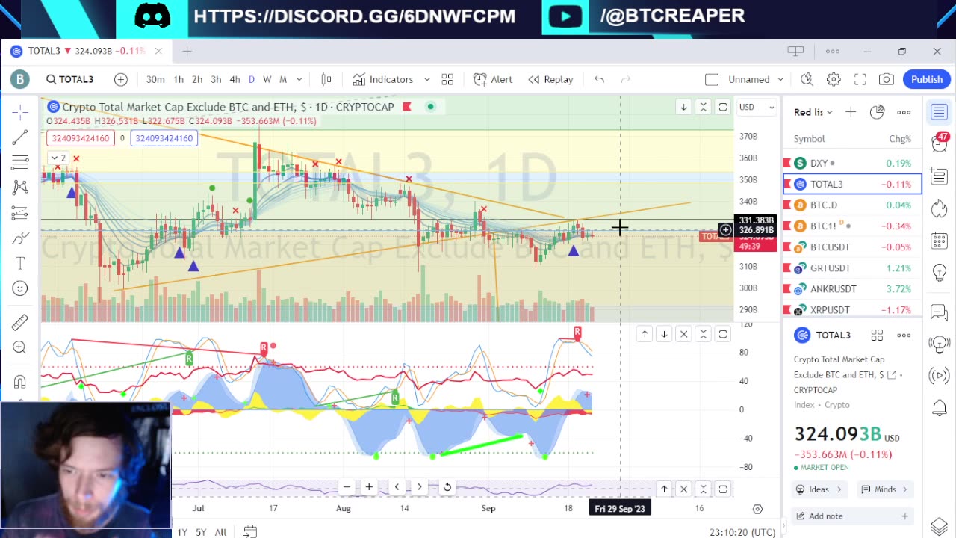The width and height of the screenshot is (956, 538).
Task: Zoom in the chart with plus button
Action: click(x=369, y=487)
